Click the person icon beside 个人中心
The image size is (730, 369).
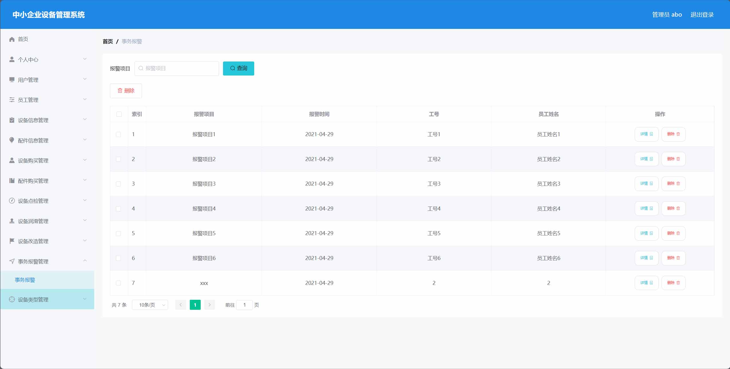12,59
